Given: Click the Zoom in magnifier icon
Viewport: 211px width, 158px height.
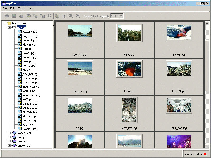Looking at the screenshot, I should pyautogui.click(x=71, y=16).
